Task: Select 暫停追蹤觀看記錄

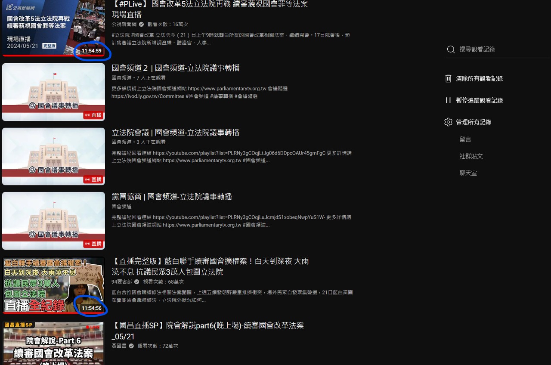Action: [480, 100]
